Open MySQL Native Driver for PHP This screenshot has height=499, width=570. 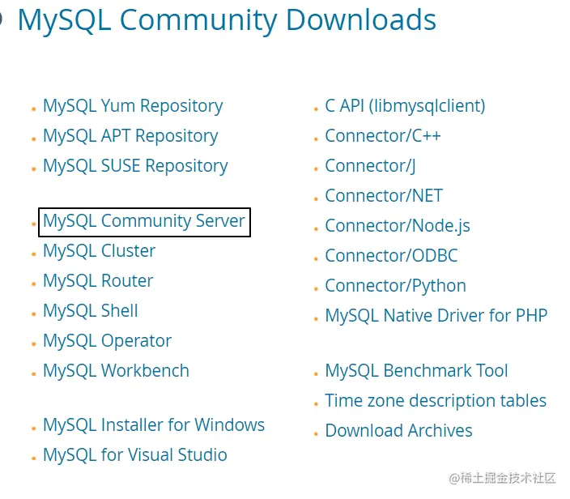(x=436, y=316)
